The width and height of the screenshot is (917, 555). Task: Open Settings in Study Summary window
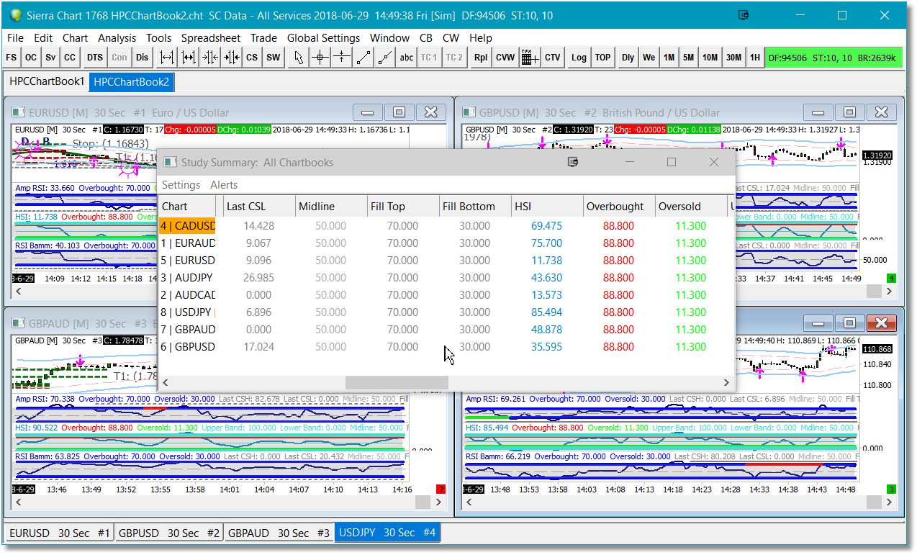pyautogui.click(x=181, y=185)
